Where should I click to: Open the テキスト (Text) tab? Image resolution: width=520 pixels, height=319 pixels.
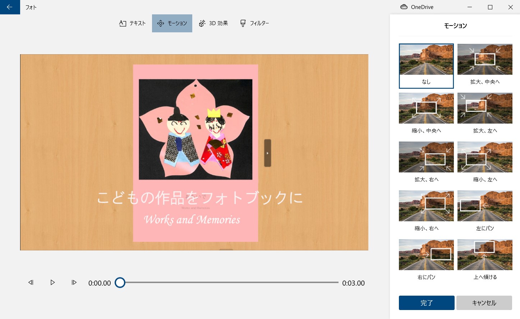pyautogui.click(x=132, y=23)
